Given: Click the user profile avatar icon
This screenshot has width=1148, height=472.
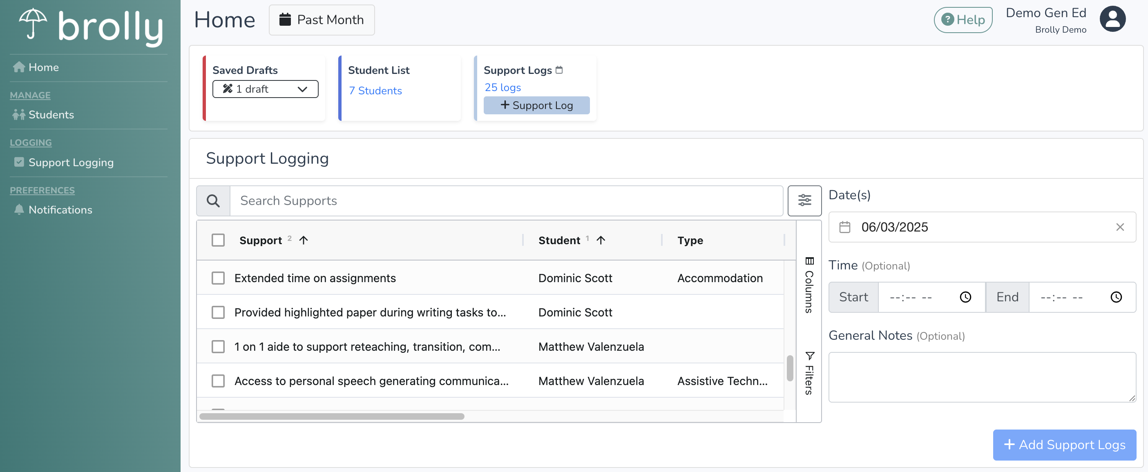Looking at the screenshot, I should tap(1112, 19).
